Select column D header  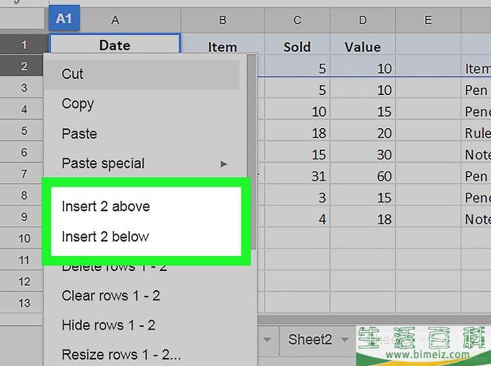363,21
